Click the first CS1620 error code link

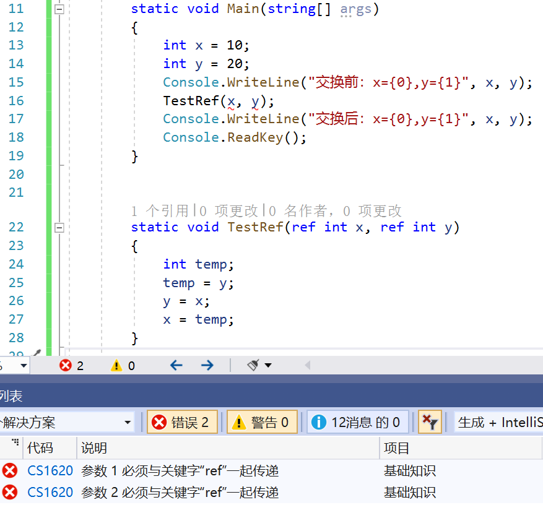pos(50,470)
